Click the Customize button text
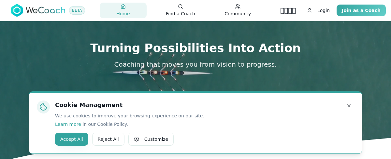 click(x=156, y=139)
